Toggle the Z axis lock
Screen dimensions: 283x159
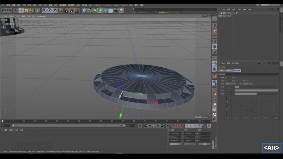(55, 10)
